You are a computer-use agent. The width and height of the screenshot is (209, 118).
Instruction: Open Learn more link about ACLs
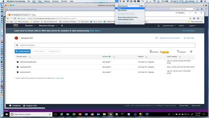pyautogui.click(x=60, y=78)
